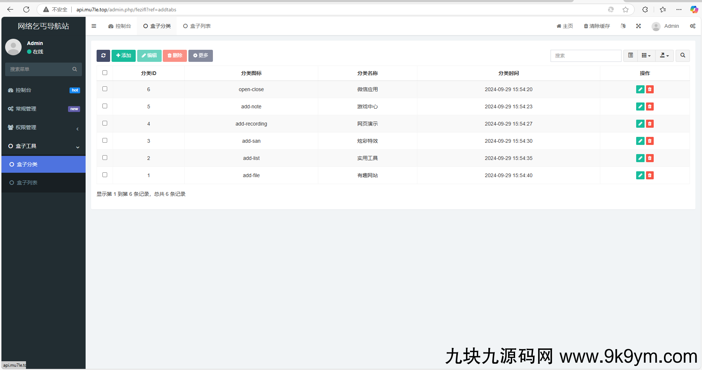Open 控制台 in the sidebar
702x370 pixels.
pos(44,90)
